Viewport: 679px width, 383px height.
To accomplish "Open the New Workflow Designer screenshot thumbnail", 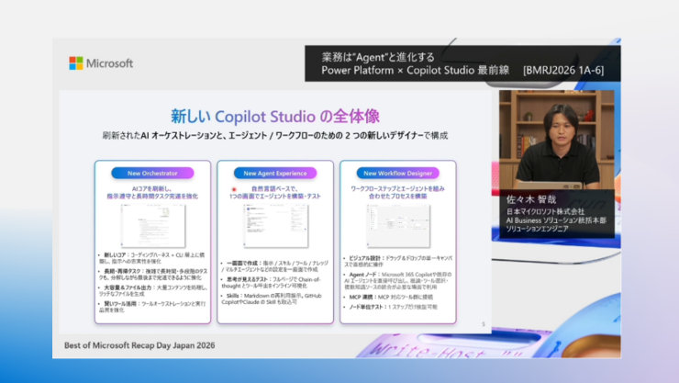I will point(398,225).
